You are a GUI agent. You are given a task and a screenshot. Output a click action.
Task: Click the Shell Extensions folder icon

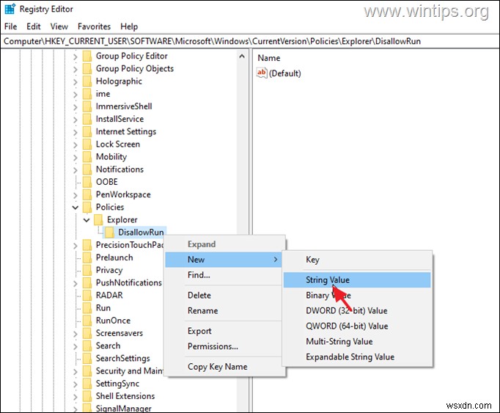click(87, 396)
